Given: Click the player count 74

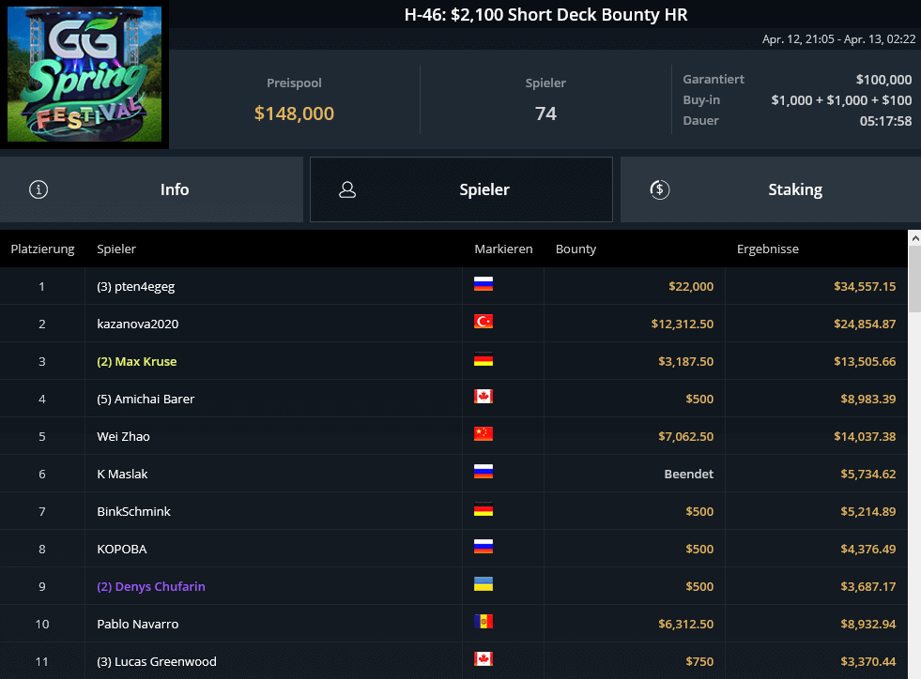Looking at the screenshot, I should point(545,113).
